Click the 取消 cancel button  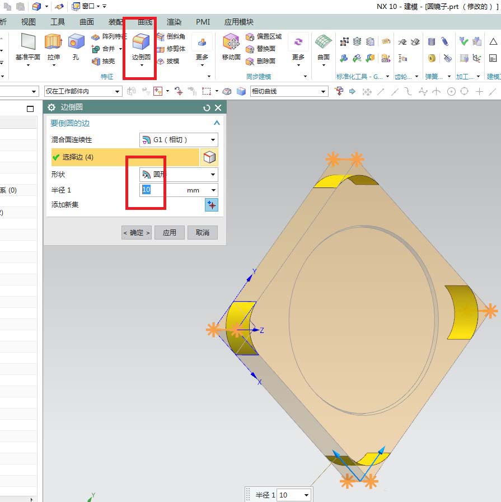(x=202, y=233)
